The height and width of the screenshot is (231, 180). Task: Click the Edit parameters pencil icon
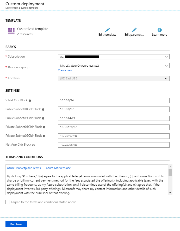(134, 30)
